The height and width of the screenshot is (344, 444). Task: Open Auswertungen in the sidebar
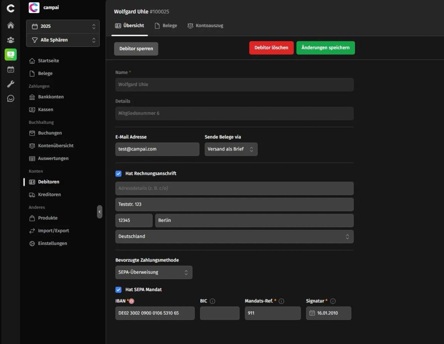pos(49,159)
